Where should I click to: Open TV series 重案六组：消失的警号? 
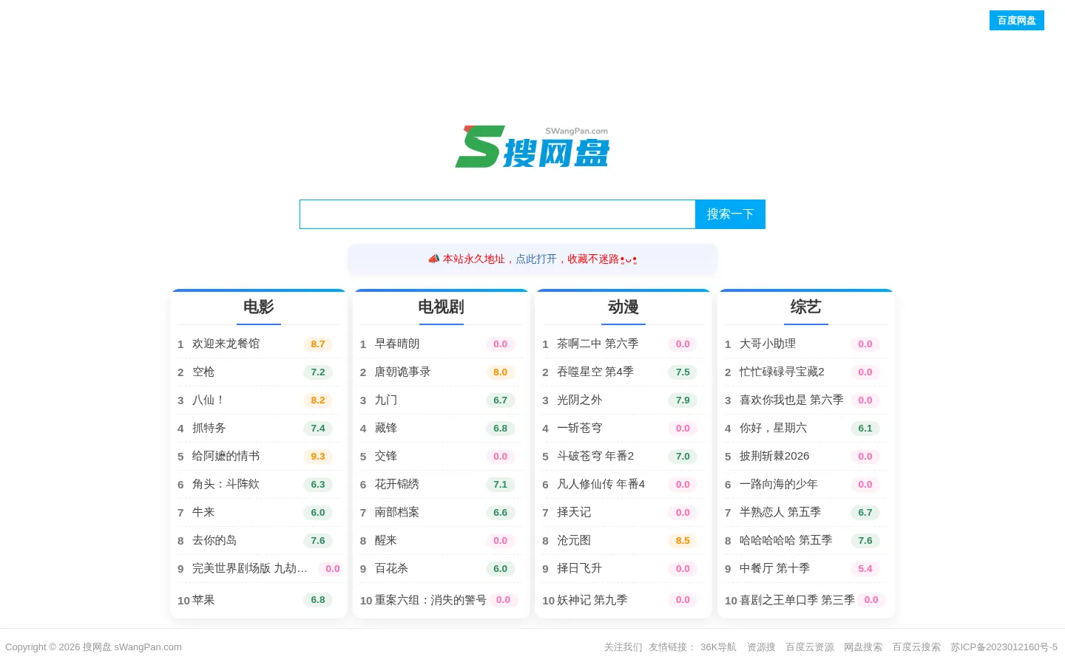431,600
